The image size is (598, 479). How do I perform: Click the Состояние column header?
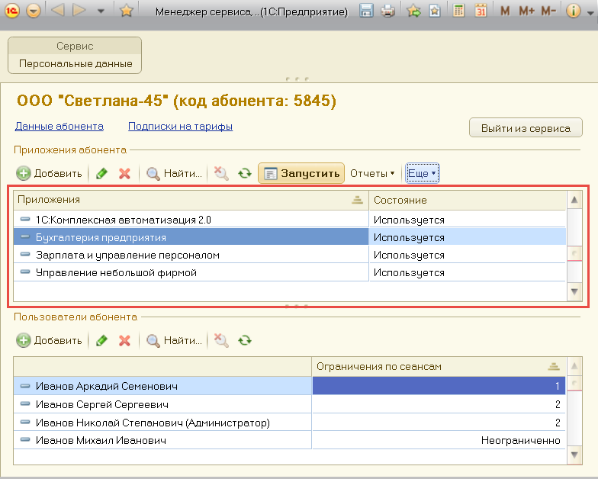click(x=467, y=200)
